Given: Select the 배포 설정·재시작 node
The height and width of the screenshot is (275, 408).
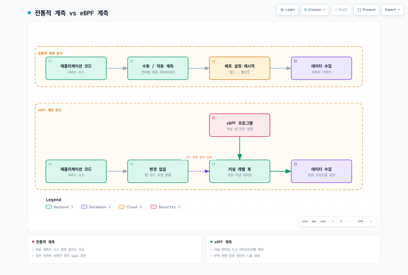Looking at the screenshot, I should 240,68.
